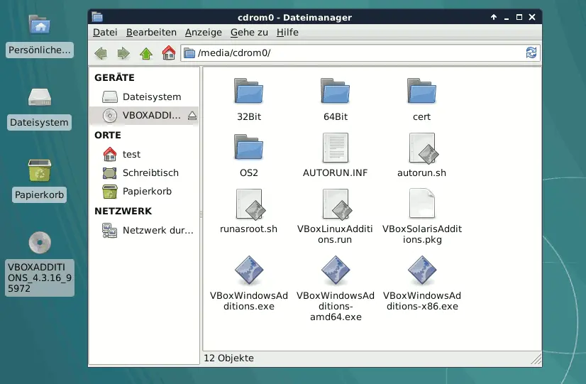Viewport: 586px width, 384px height.
Task: Go forward with the right arrow icon
Action: (123, 53)
